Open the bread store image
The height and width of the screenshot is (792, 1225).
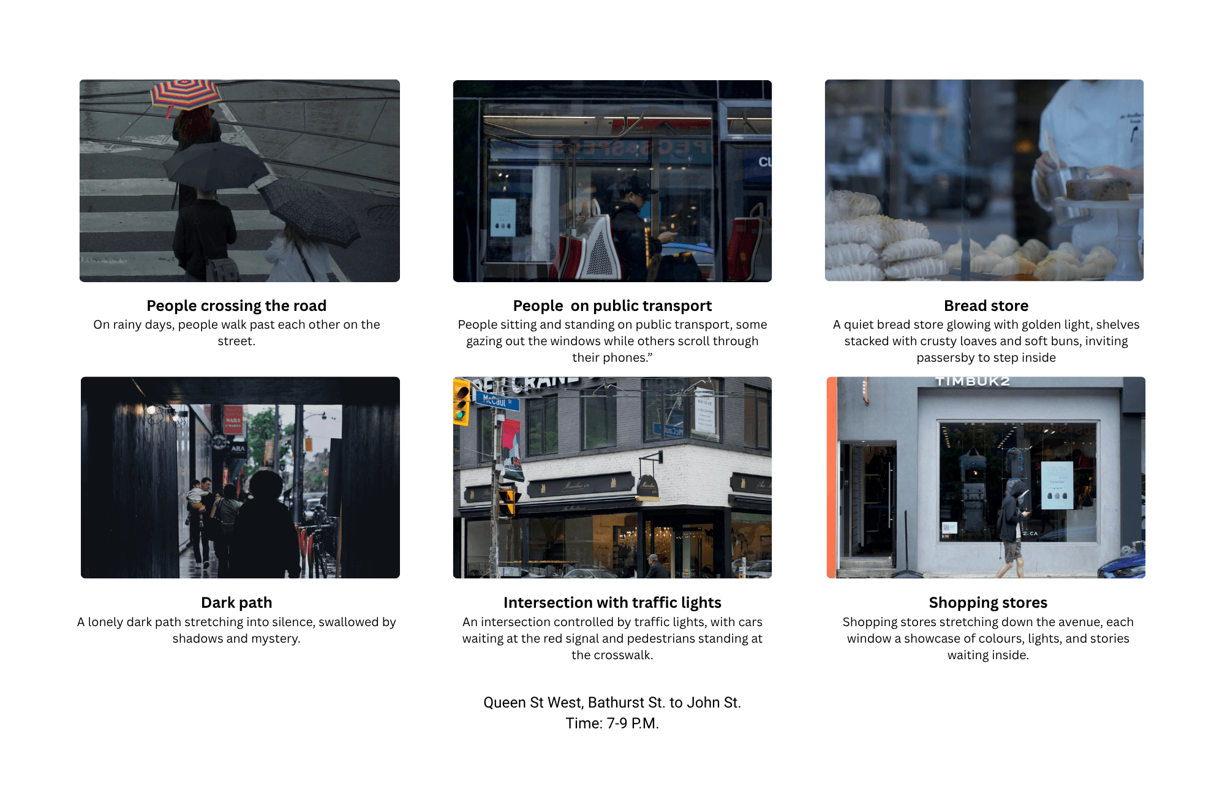[x=985, y=179]
